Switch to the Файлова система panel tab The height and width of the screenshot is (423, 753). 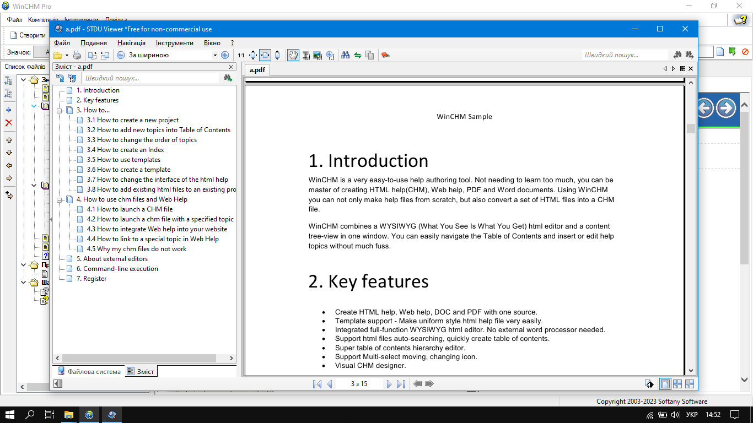click(x=89, y=371)
